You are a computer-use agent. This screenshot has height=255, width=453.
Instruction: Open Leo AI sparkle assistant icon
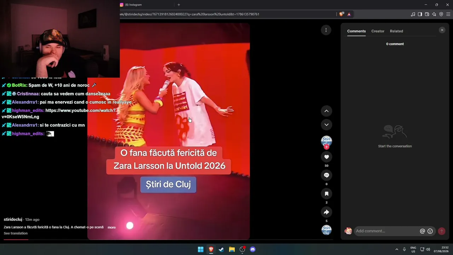[434, 14]
